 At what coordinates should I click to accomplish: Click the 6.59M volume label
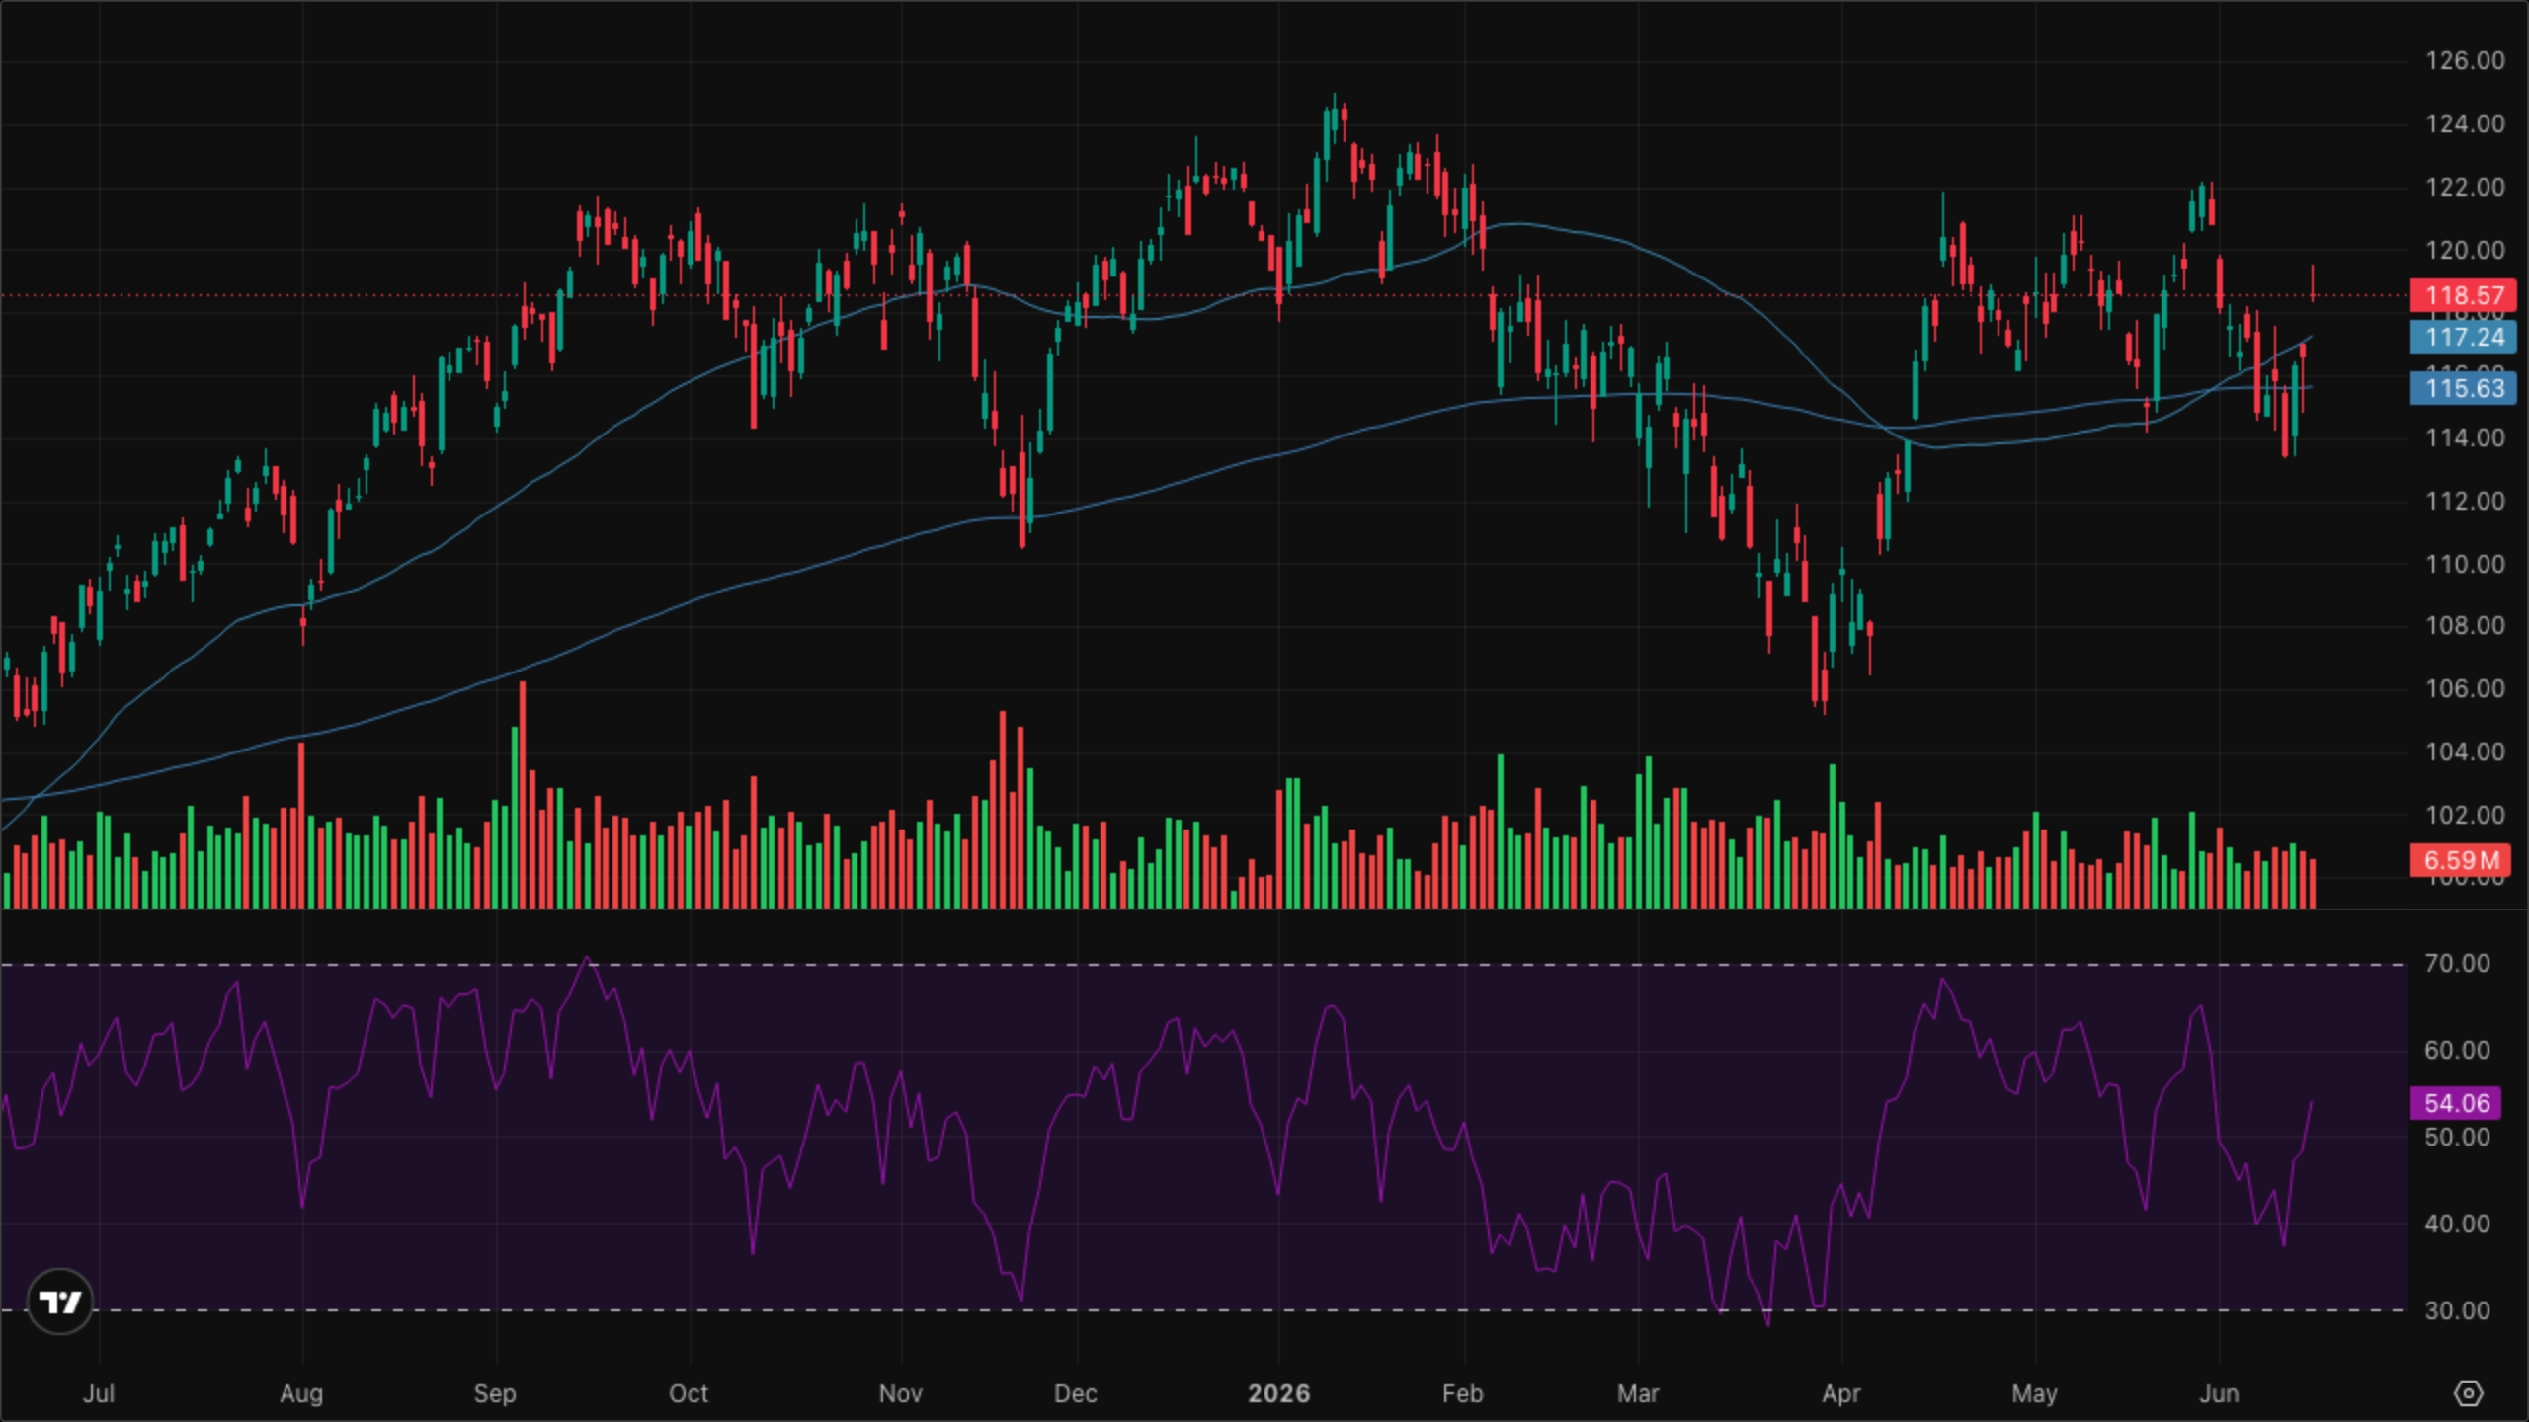2460,860
